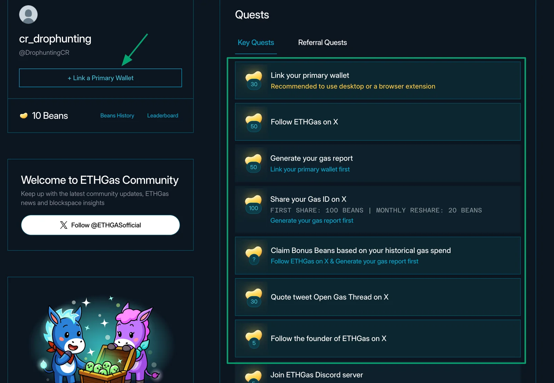Select the Share your Gas ID on X quest
The image size is (554, 383).
click(x=378, y=209)
